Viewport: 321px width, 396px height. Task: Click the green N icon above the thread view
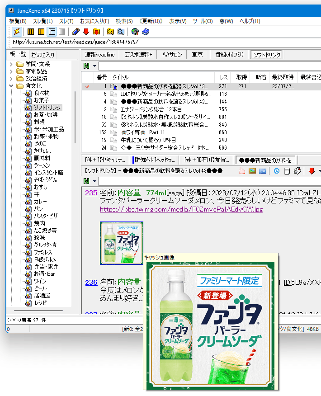pos(86,181)
